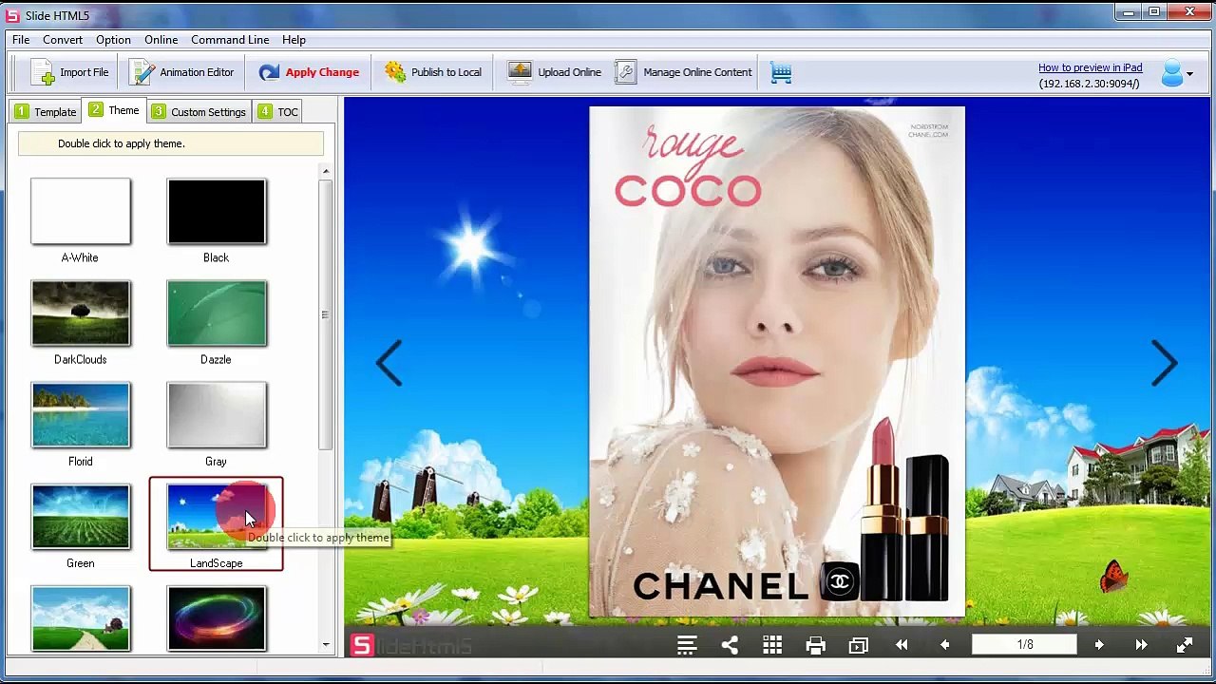Jump to the first page
Image resolution: width=1216 pixels, height=684 pixels.
point(902,646)
